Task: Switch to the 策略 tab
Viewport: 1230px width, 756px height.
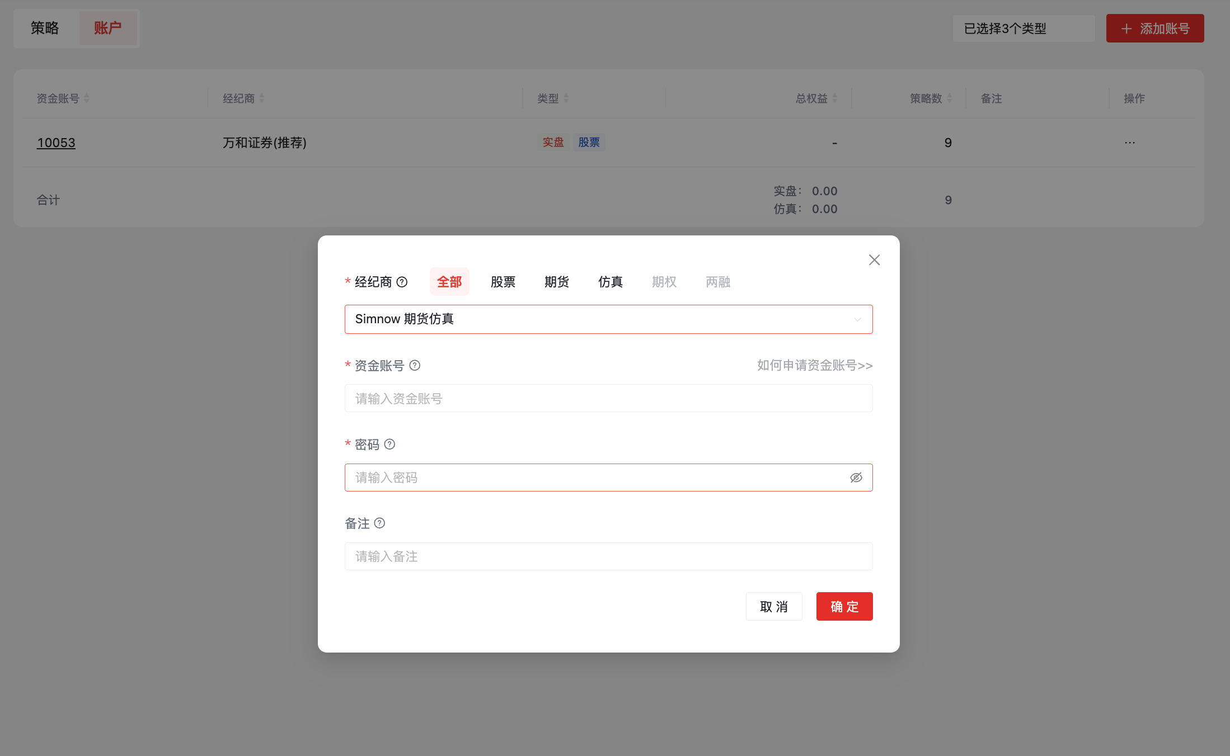Action: pyautogui.click(x=45, y=28)
